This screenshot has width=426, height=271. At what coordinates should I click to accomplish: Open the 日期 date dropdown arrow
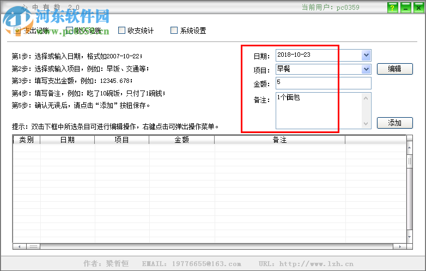click(x=366, y=55)
